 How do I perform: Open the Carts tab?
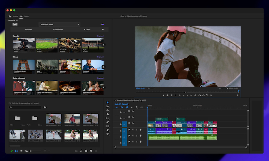click(87, 30)
